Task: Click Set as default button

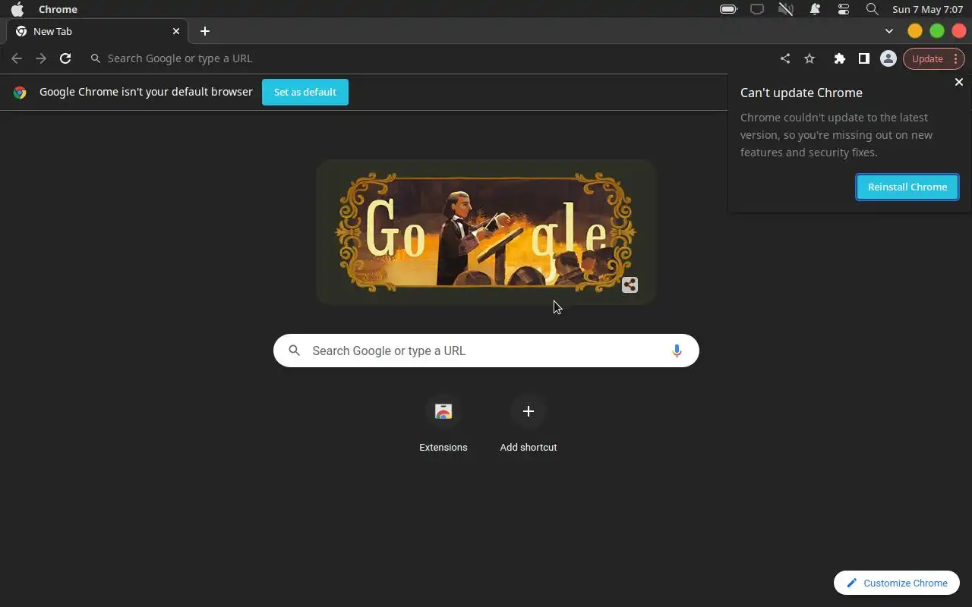Action: tap(305, 92)
